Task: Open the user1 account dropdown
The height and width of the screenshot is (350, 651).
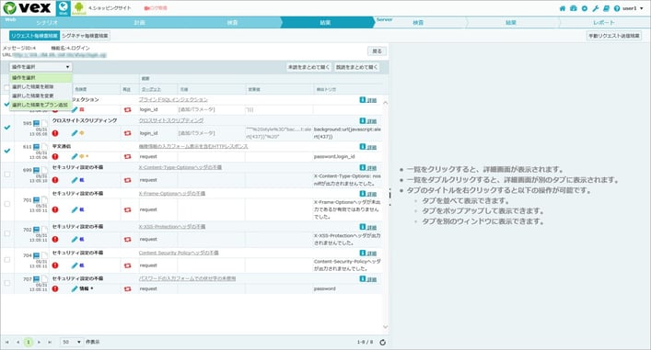Action: click(634, 8)
